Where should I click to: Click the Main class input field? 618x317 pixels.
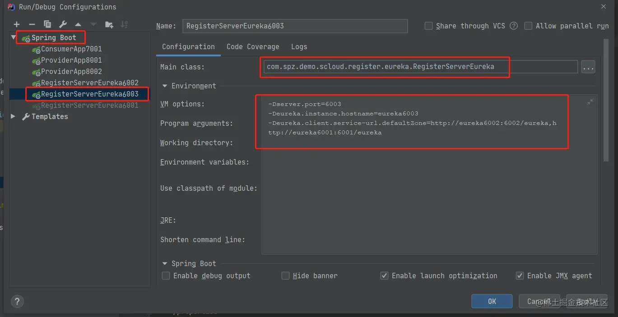pyautogui.click(x=420, y=67)
